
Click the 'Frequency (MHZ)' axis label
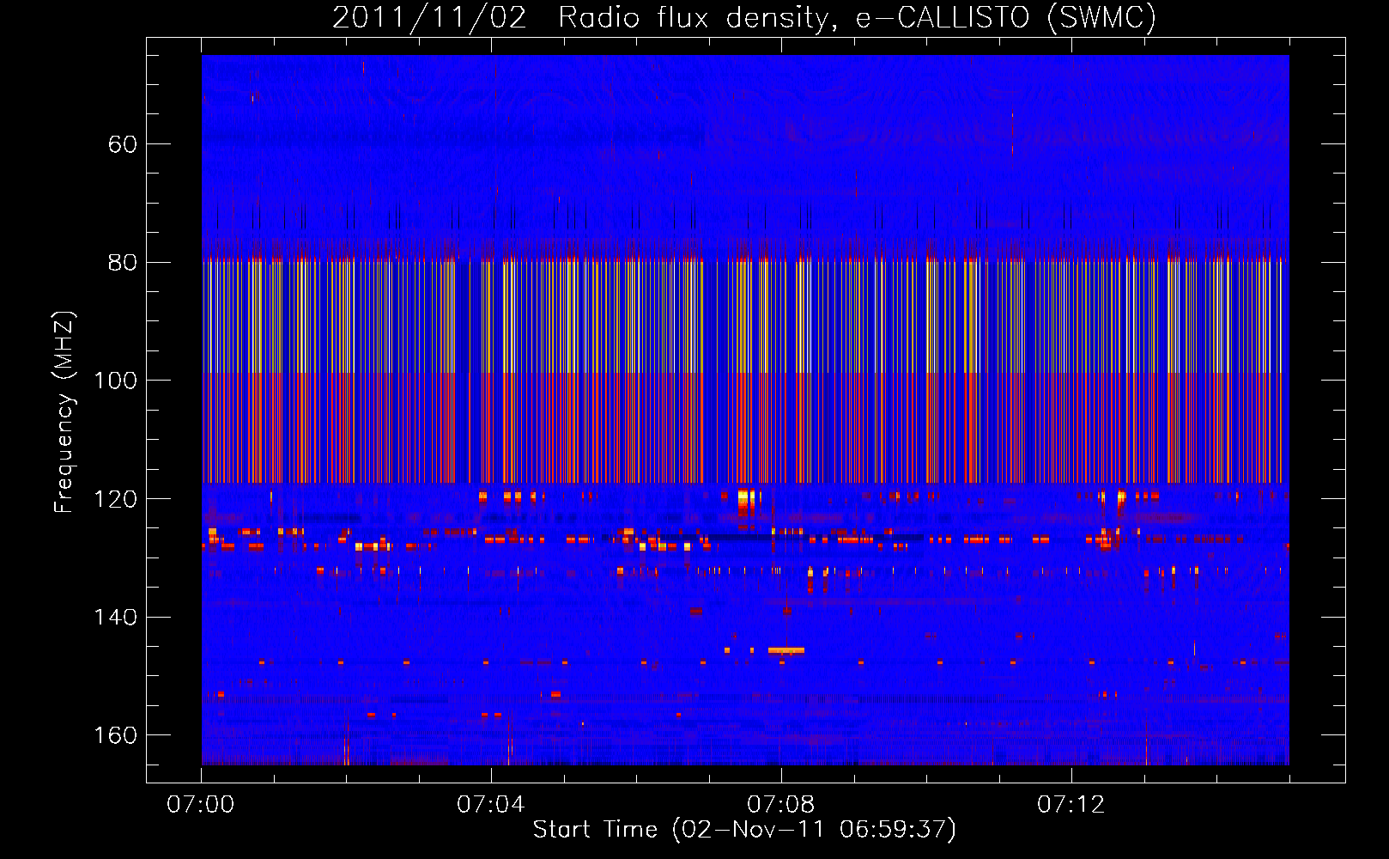(64, 412)
